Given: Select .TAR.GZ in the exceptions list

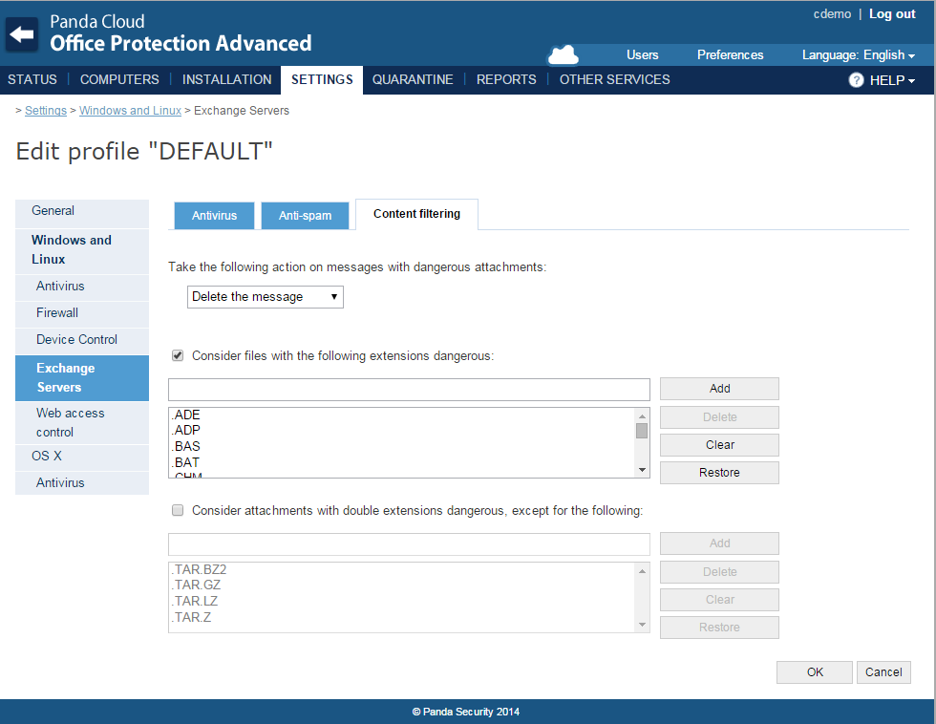Looking at the screenshot, I should click(403, 585).
